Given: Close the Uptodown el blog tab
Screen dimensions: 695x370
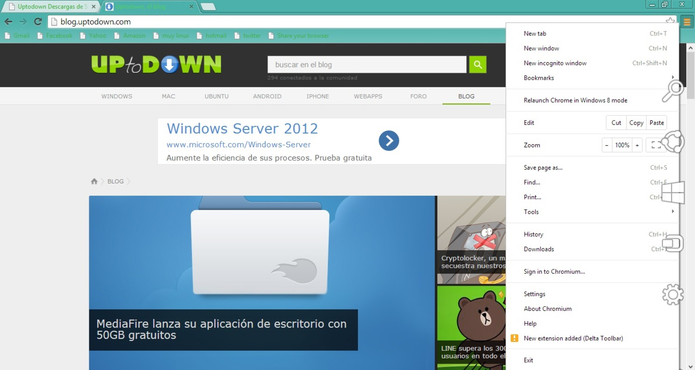Looking at the screenshot, I should tap(192, 7).
